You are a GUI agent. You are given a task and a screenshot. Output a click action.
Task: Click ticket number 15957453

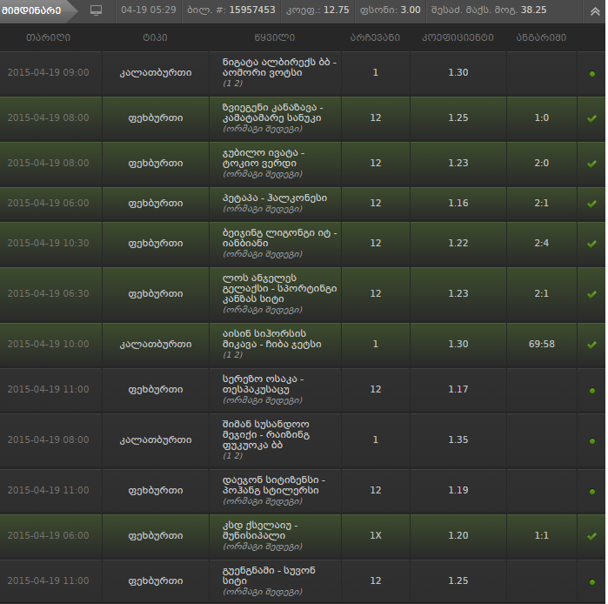click(252, 10)
